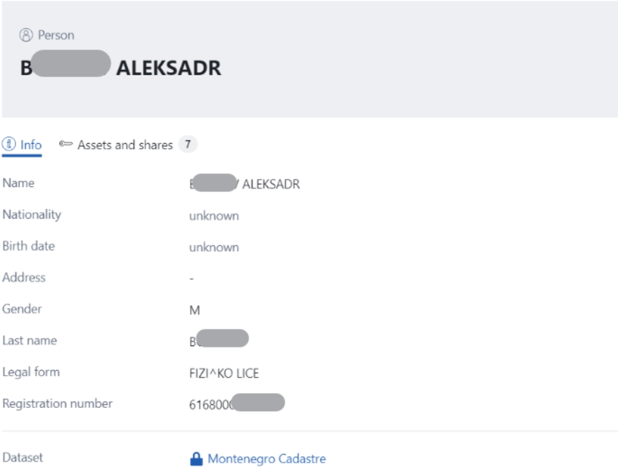Switch to the Info tab
The height and width of the screenshot is (471, 618).
(28, 145)
